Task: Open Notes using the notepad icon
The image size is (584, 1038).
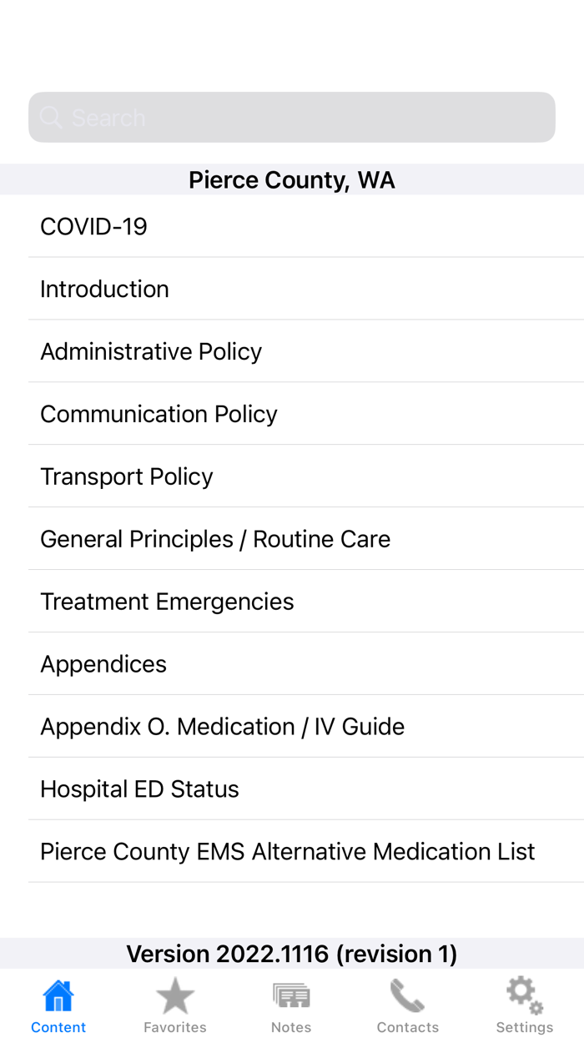Action: (291, 994)
